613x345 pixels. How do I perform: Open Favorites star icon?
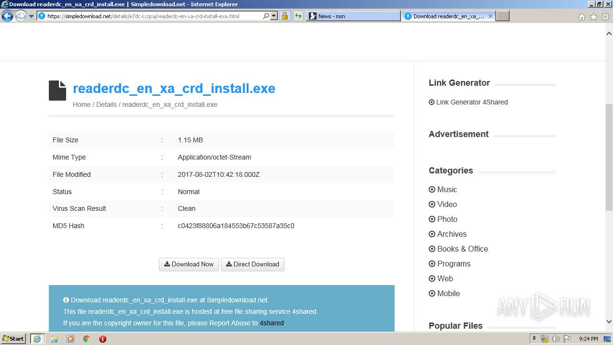click(593, 17)
